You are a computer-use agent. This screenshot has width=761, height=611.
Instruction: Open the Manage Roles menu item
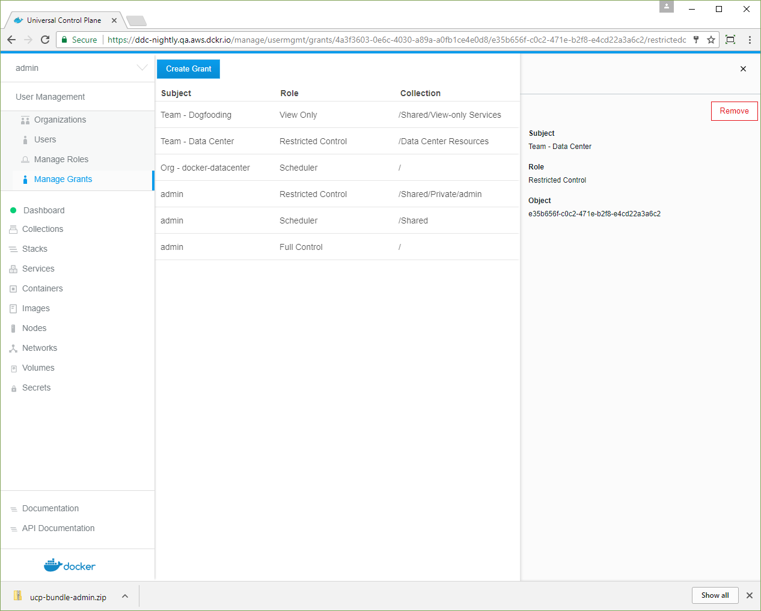click(61, 159)
